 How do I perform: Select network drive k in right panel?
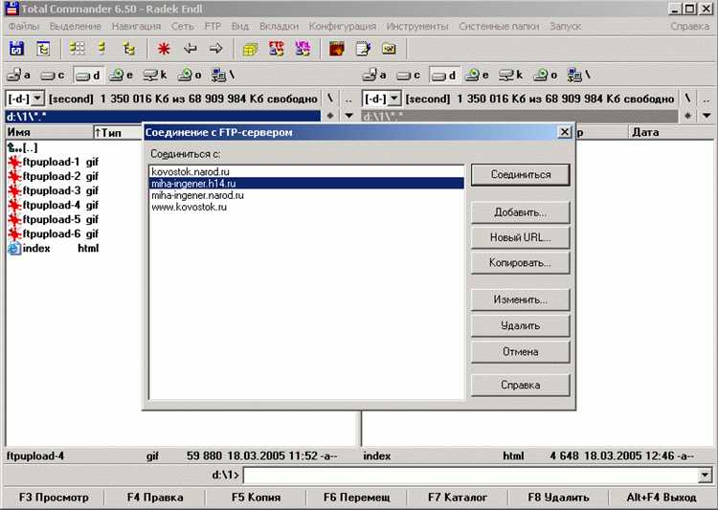(x=511, y=75)
